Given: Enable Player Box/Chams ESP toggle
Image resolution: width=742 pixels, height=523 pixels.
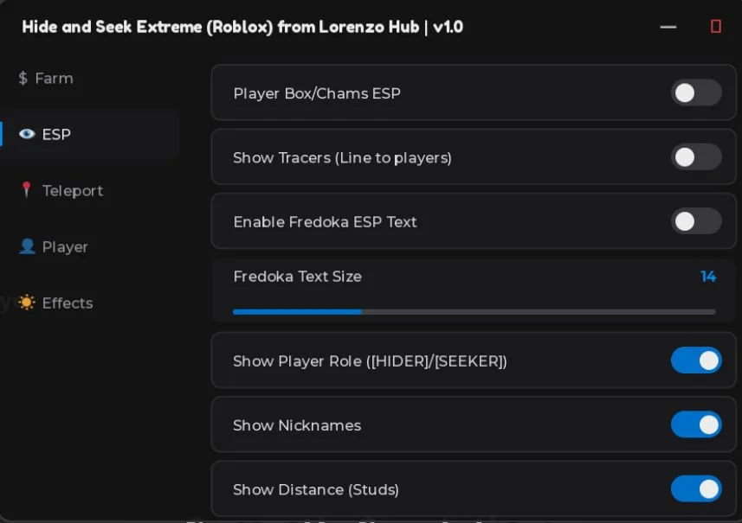Looking at the screenshot, I should (696, 93).
